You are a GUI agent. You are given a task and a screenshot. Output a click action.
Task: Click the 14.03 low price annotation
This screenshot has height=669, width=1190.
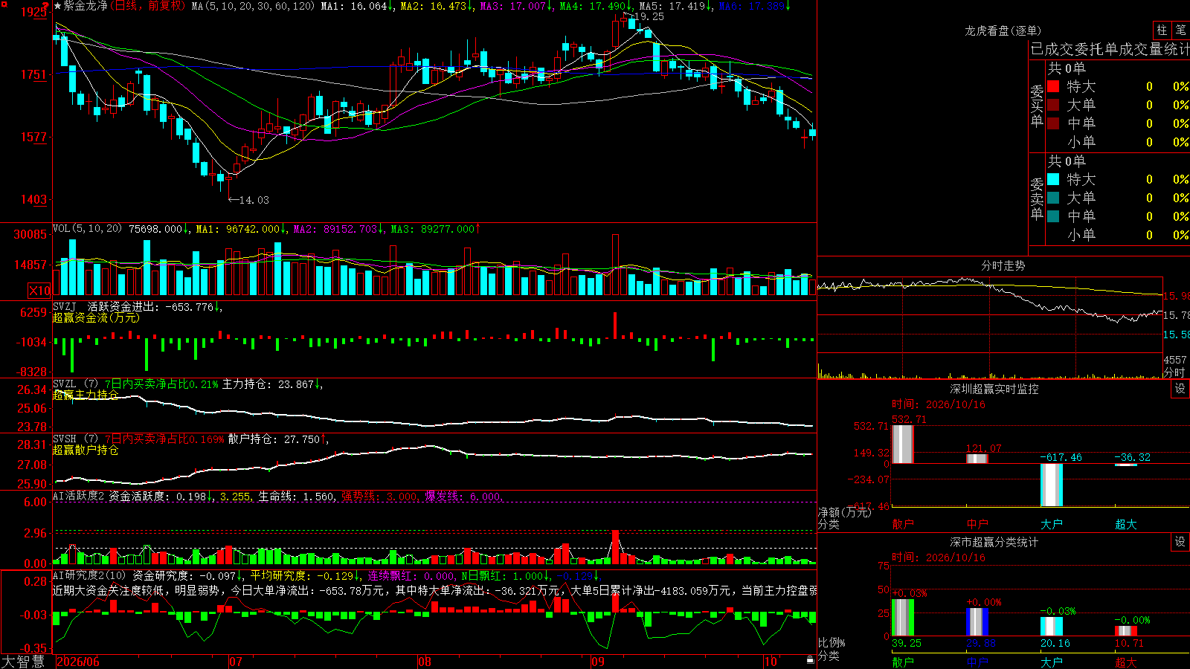point(254,200)
